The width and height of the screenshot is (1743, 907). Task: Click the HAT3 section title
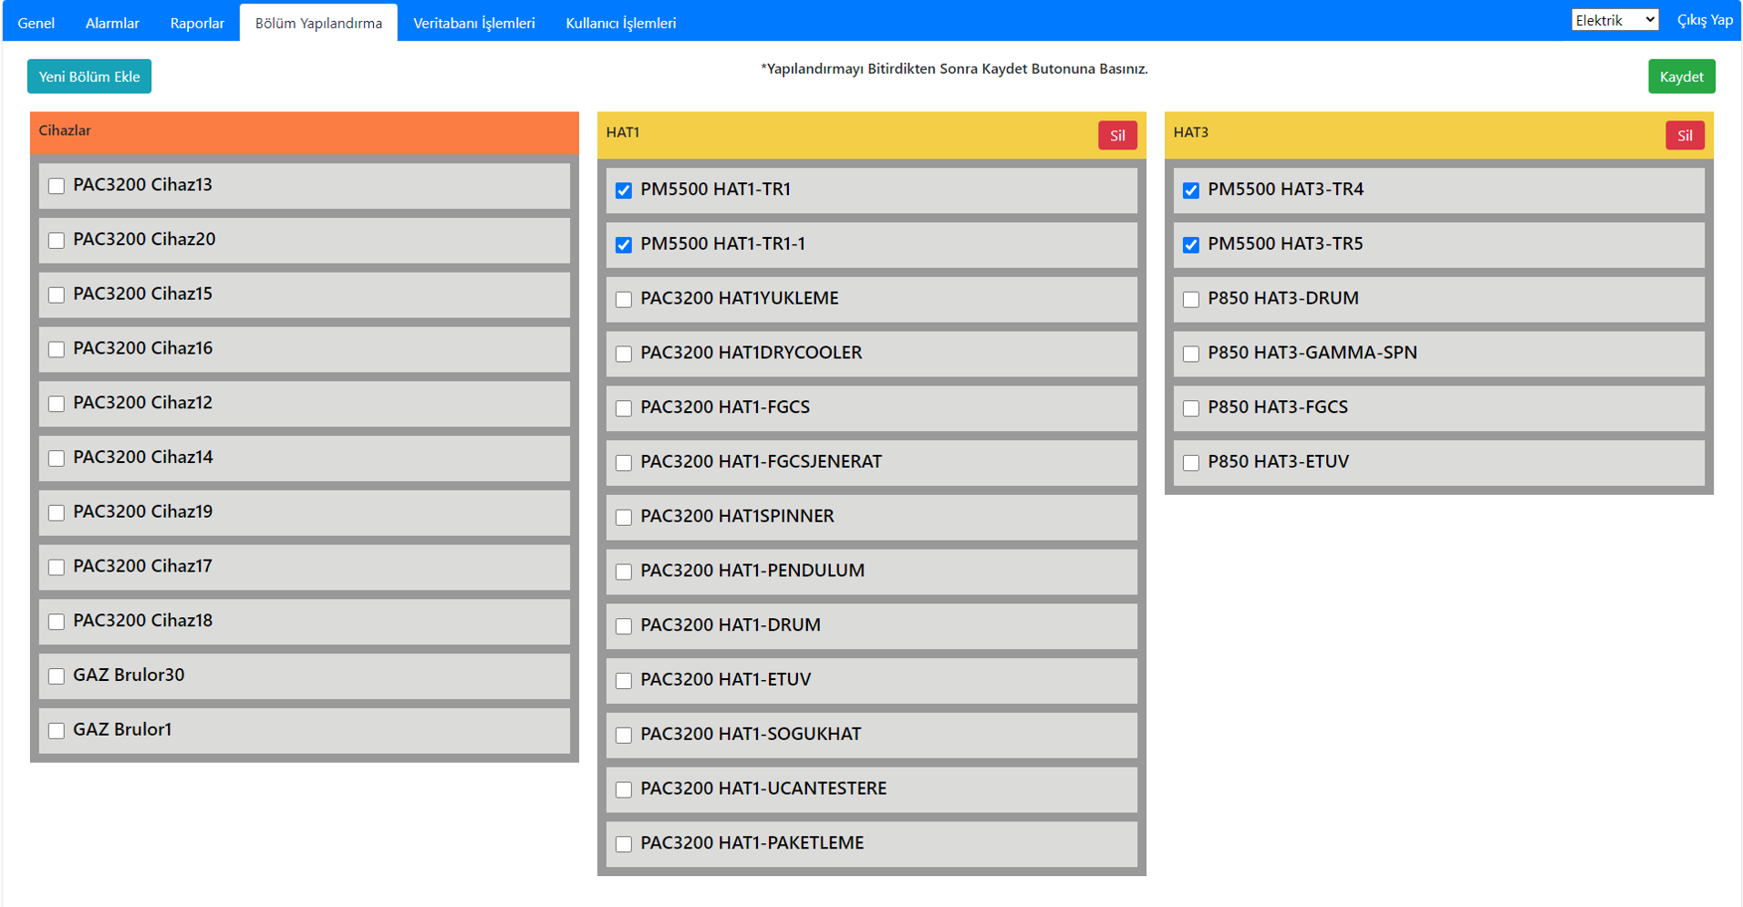1190,133
